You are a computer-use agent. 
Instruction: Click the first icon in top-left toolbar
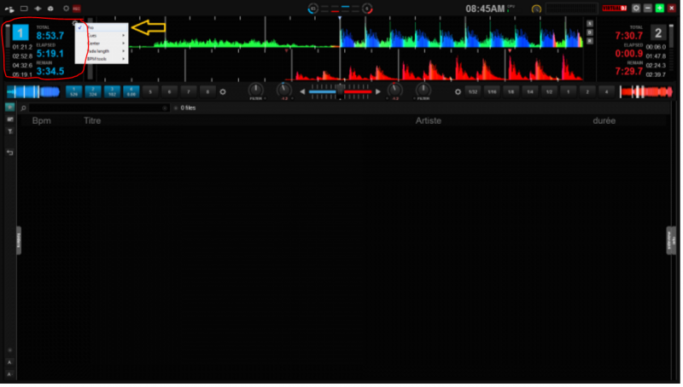pyautogui.click(x=9, y=9)
